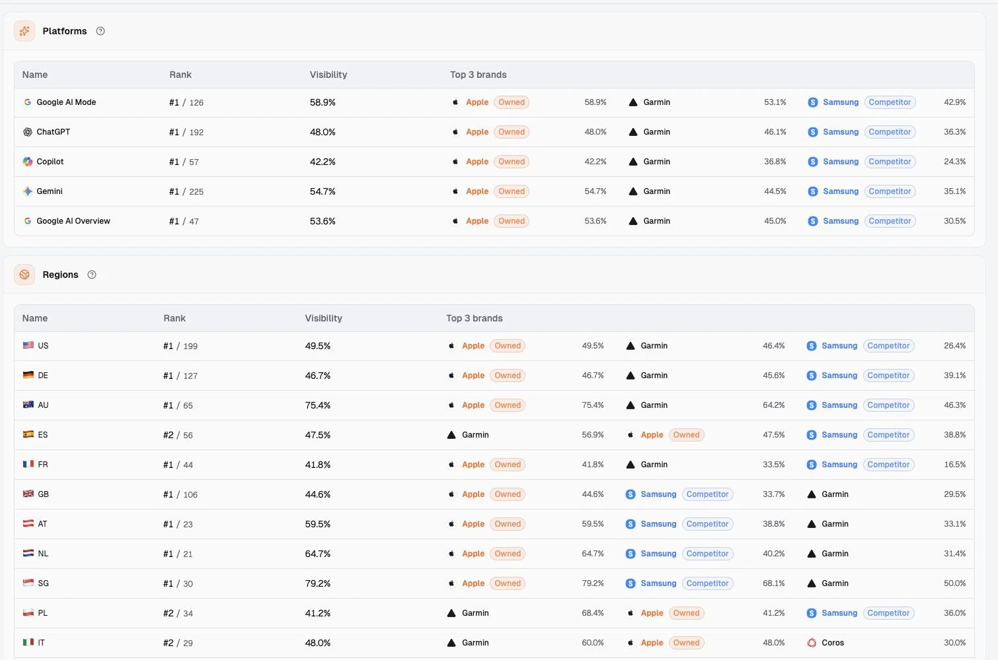
Task: Open Apple brand link in ES row
Action: tap(652, 435)
